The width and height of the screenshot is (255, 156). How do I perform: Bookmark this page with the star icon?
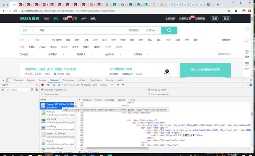(229, 11)
